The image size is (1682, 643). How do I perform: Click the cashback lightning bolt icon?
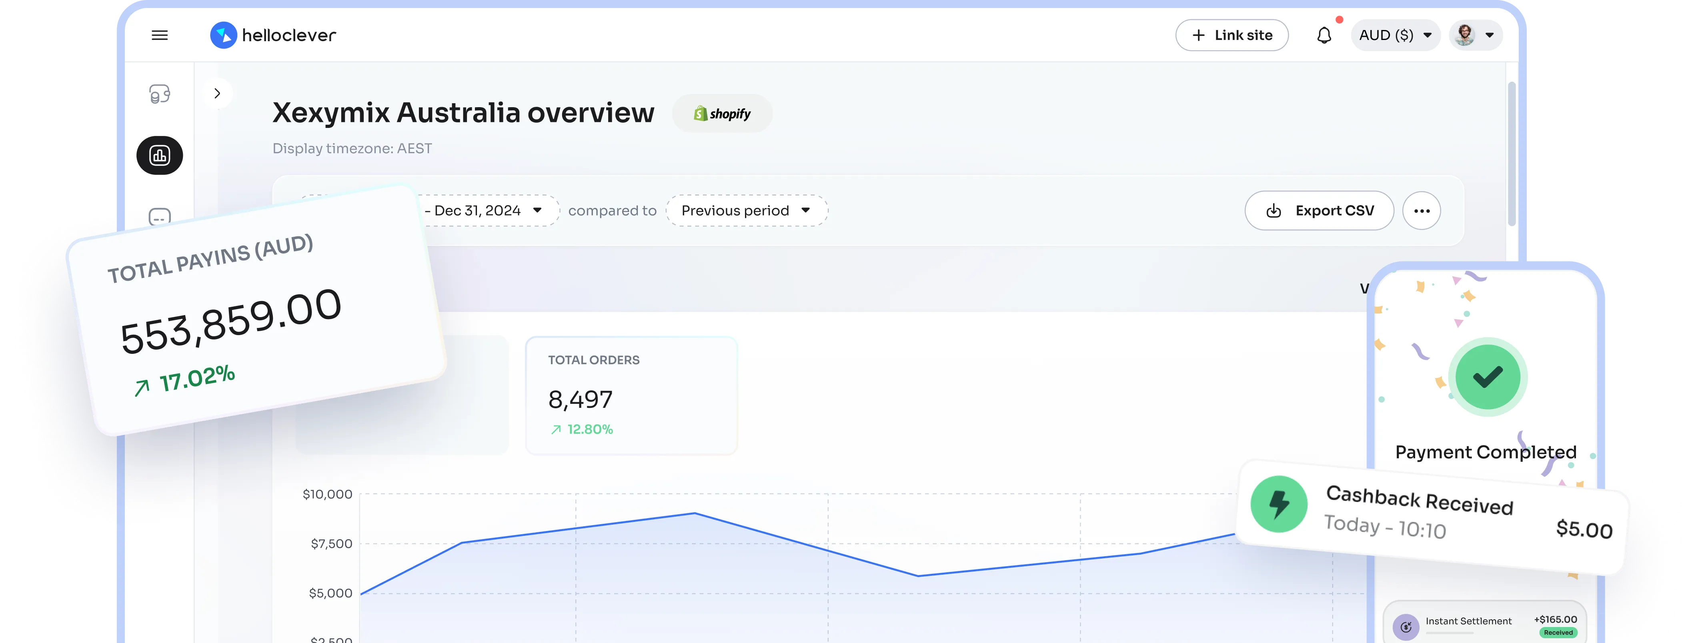1278,504
